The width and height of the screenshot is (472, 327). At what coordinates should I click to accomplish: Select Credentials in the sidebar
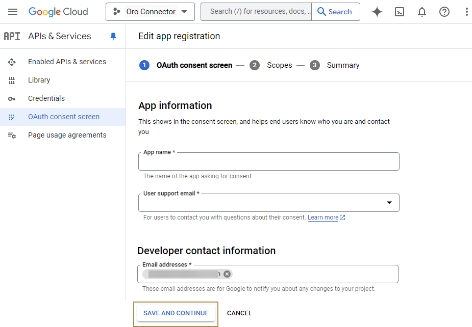[46, 98]
